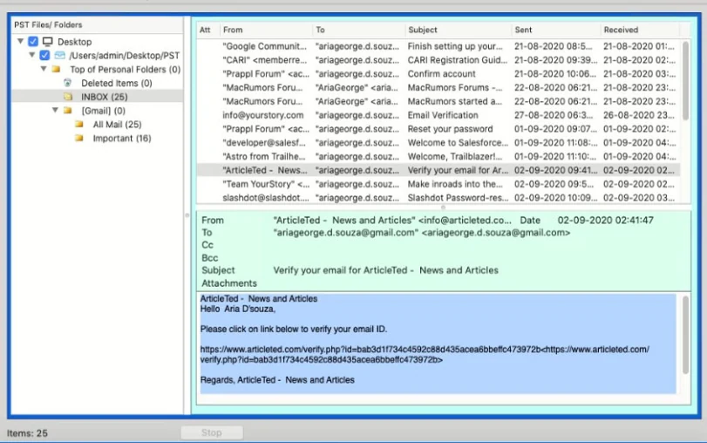The height and width of the screenshot is (443, 707).
Task: Select the MacRumors started a... email
Action: click(438, 101)
